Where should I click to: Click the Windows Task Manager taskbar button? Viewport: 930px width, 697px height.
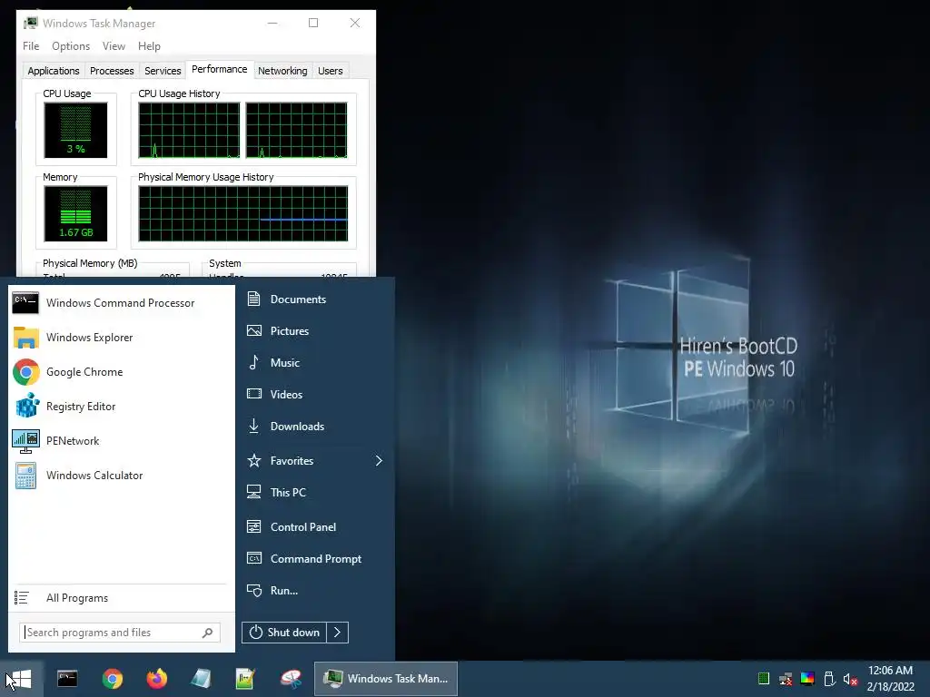click(386, 679)
